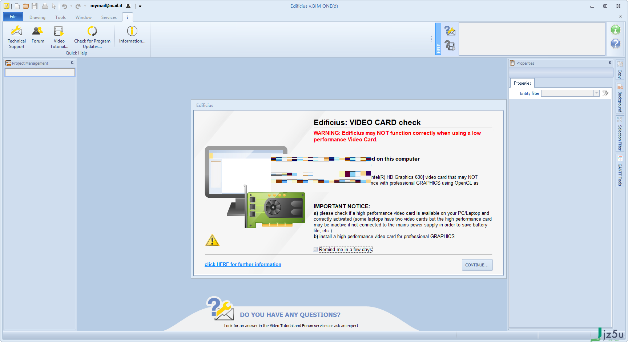
Task: Create a new document from quick access toolbar
Action: click(17, 6)
